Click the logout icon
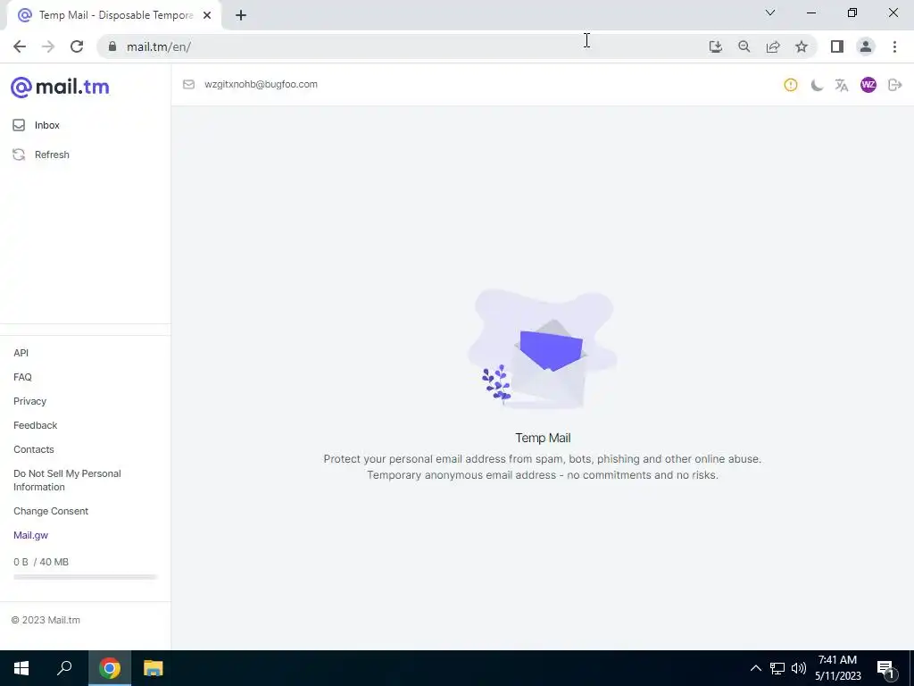The height and width of the screenshot is (686, 914). tap(894, 85)
